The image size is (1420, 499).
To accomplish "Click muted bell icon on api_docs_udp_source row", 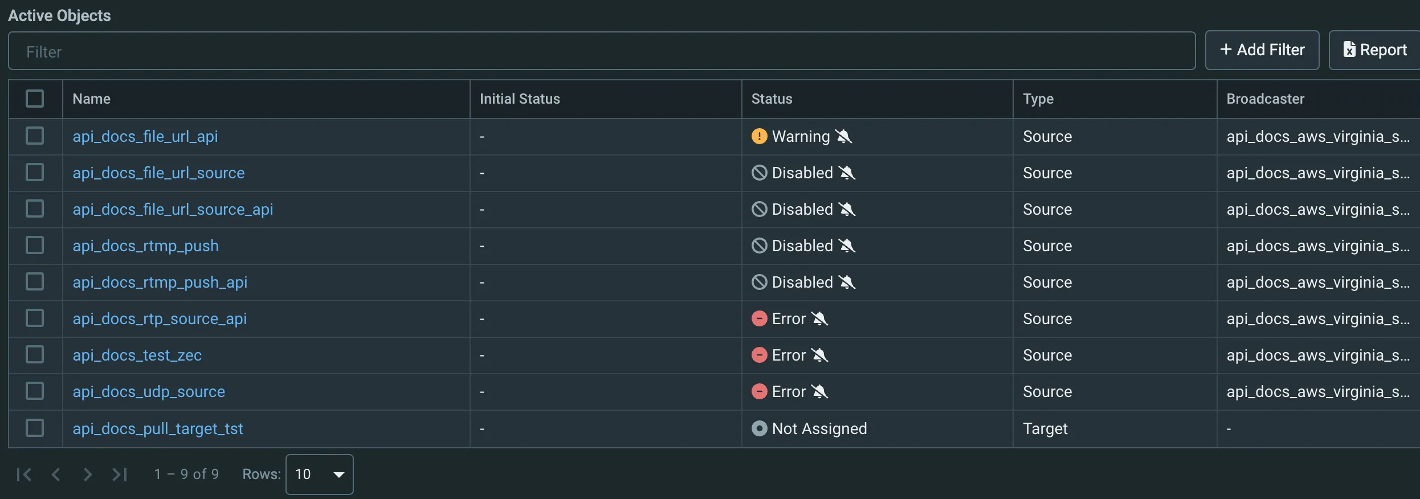I will point(819,391).
